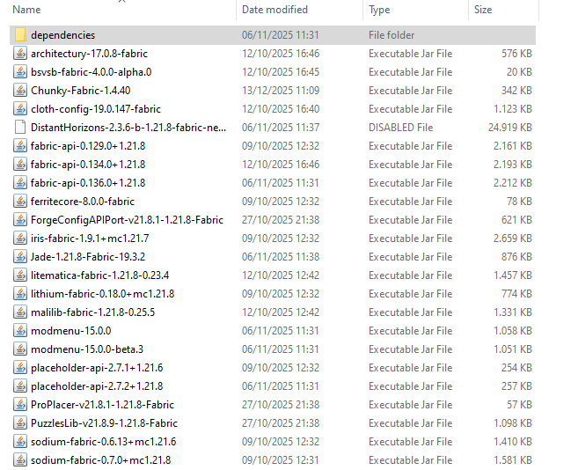The height and width of the screenshot is (470, 578).
Task: Select the file name litematica-fabric-1.21.8-0.23.4
Action: pyautogui.click(x=100, y=275)
